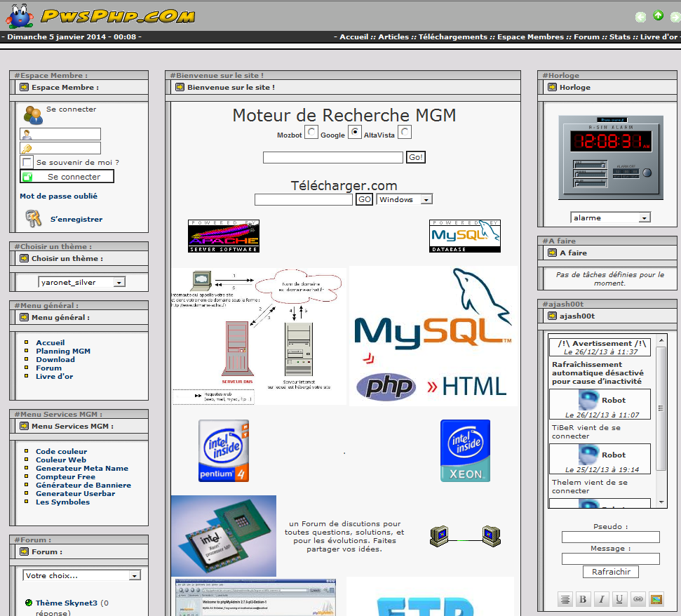Open the S'enregistrer link
This screenshot has width=681, height=616.
(76, 220)
